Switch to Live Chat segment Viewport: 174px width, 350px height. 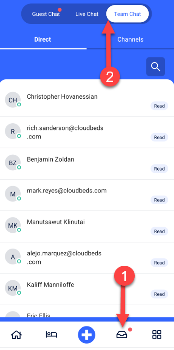click(x=87, y=14)
